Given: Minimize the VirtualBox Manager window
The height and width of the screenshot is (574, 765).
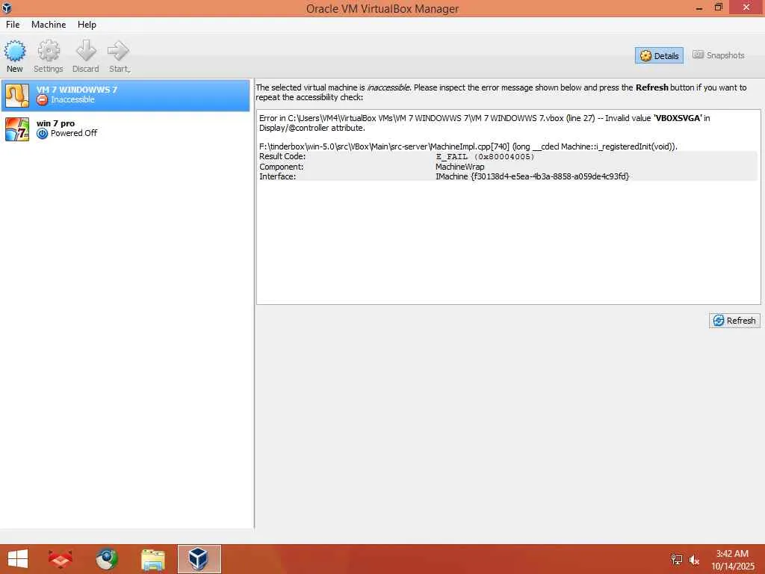Looking at the screenshot, I should [699, 7].
